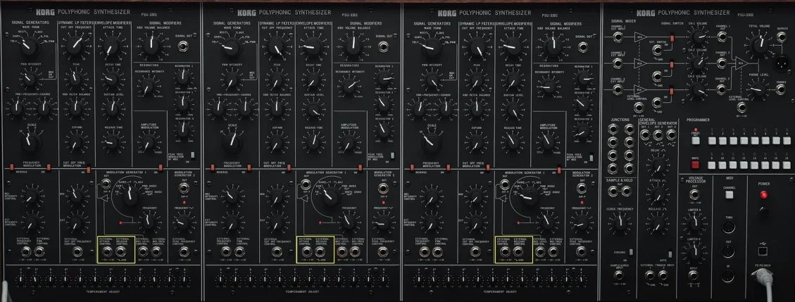Click the CH-1 Volume knob
This screenshot has height=302, width=795.
pos(698,37)
